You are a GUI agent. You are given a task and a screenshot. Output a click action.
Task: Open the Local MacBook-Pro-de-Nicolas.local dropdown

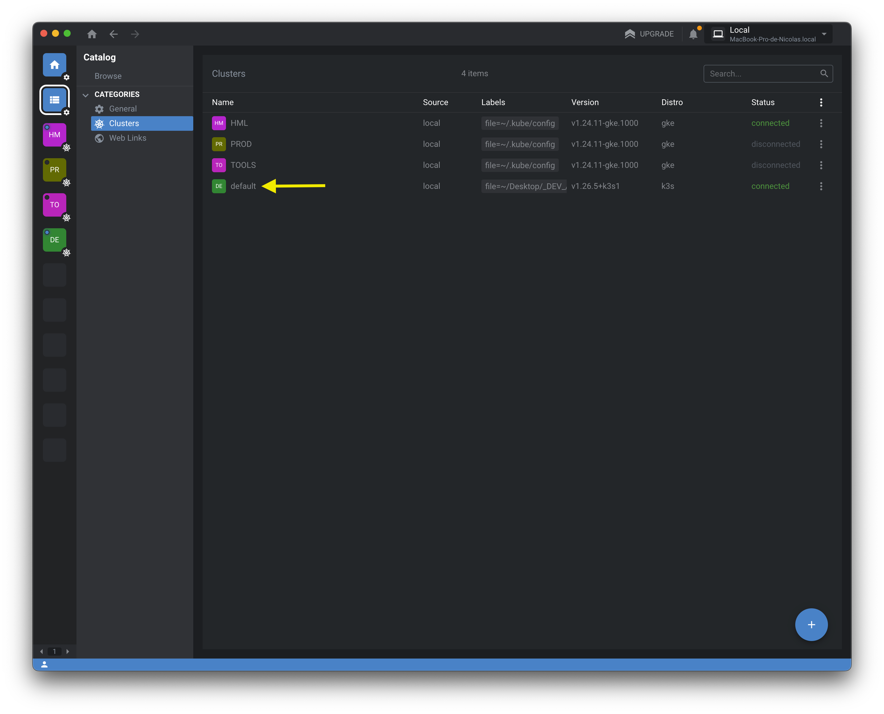(768, 34)
